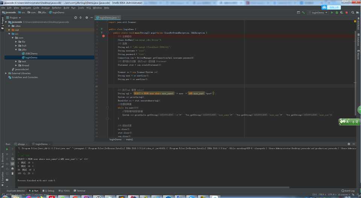Open the Edit menu
The image size is (361, 198).
pos(9,8)
